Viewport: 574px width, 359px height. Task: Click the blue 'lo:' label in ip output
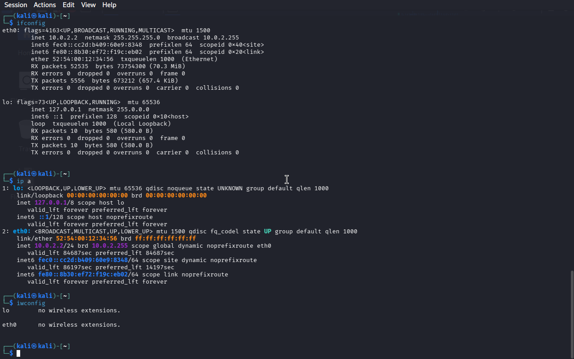[x=18, y=188]
